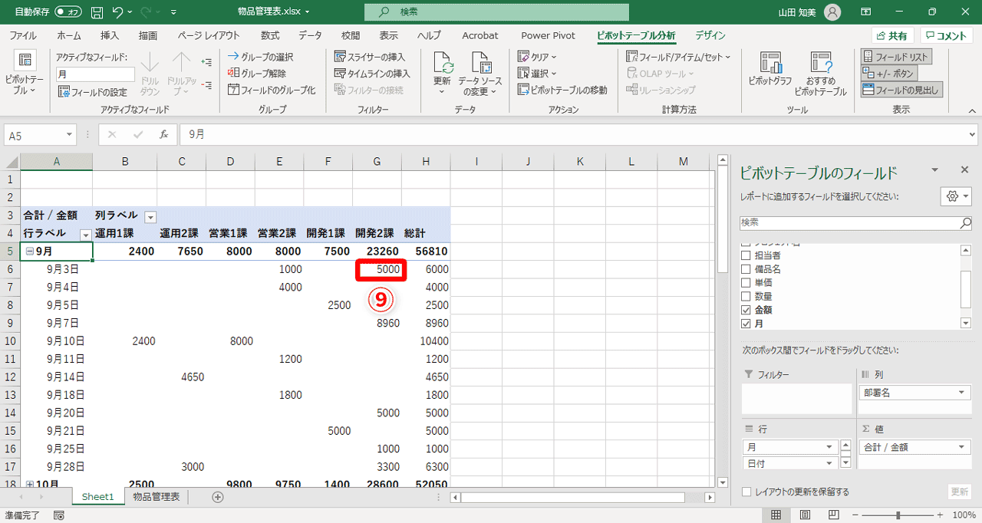Click the search box in the title bar
The height and width of the screenshot is (523, 982).
pyautogui.click(x=496, y=12)
